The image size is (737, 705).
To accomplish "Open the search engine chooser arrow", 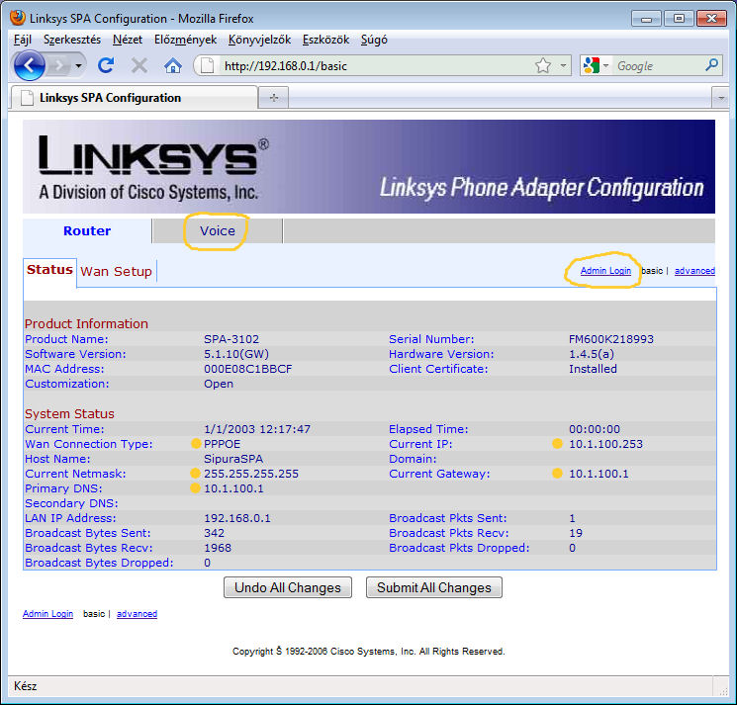I will [605, 66].
